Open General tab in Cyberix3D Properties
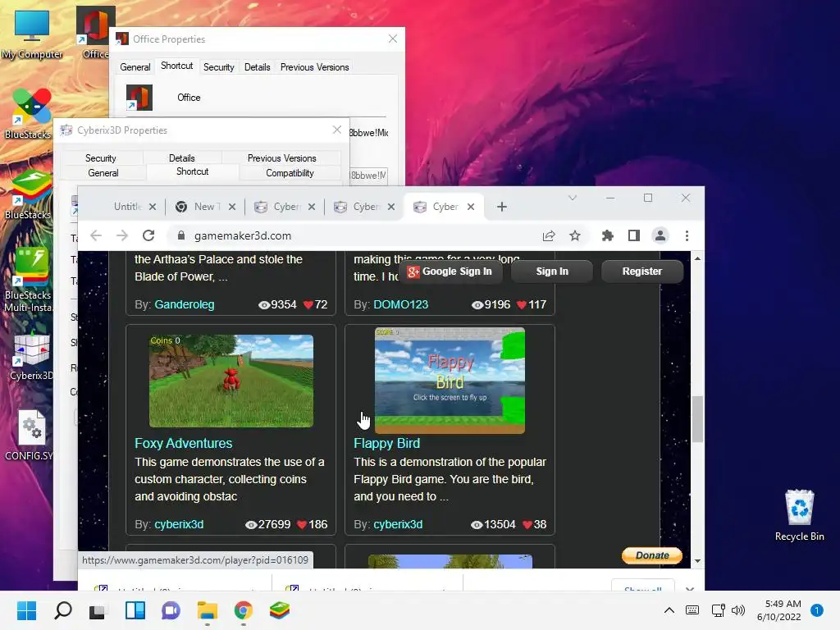The width and height of the screenshot is (840, 630). pyautogui.click(x=103, y=173)
